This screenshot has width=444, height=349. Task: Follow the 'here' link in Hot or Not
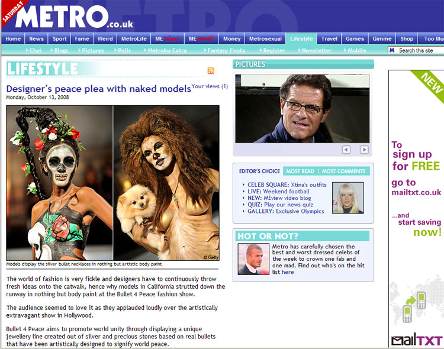[288, 272]
